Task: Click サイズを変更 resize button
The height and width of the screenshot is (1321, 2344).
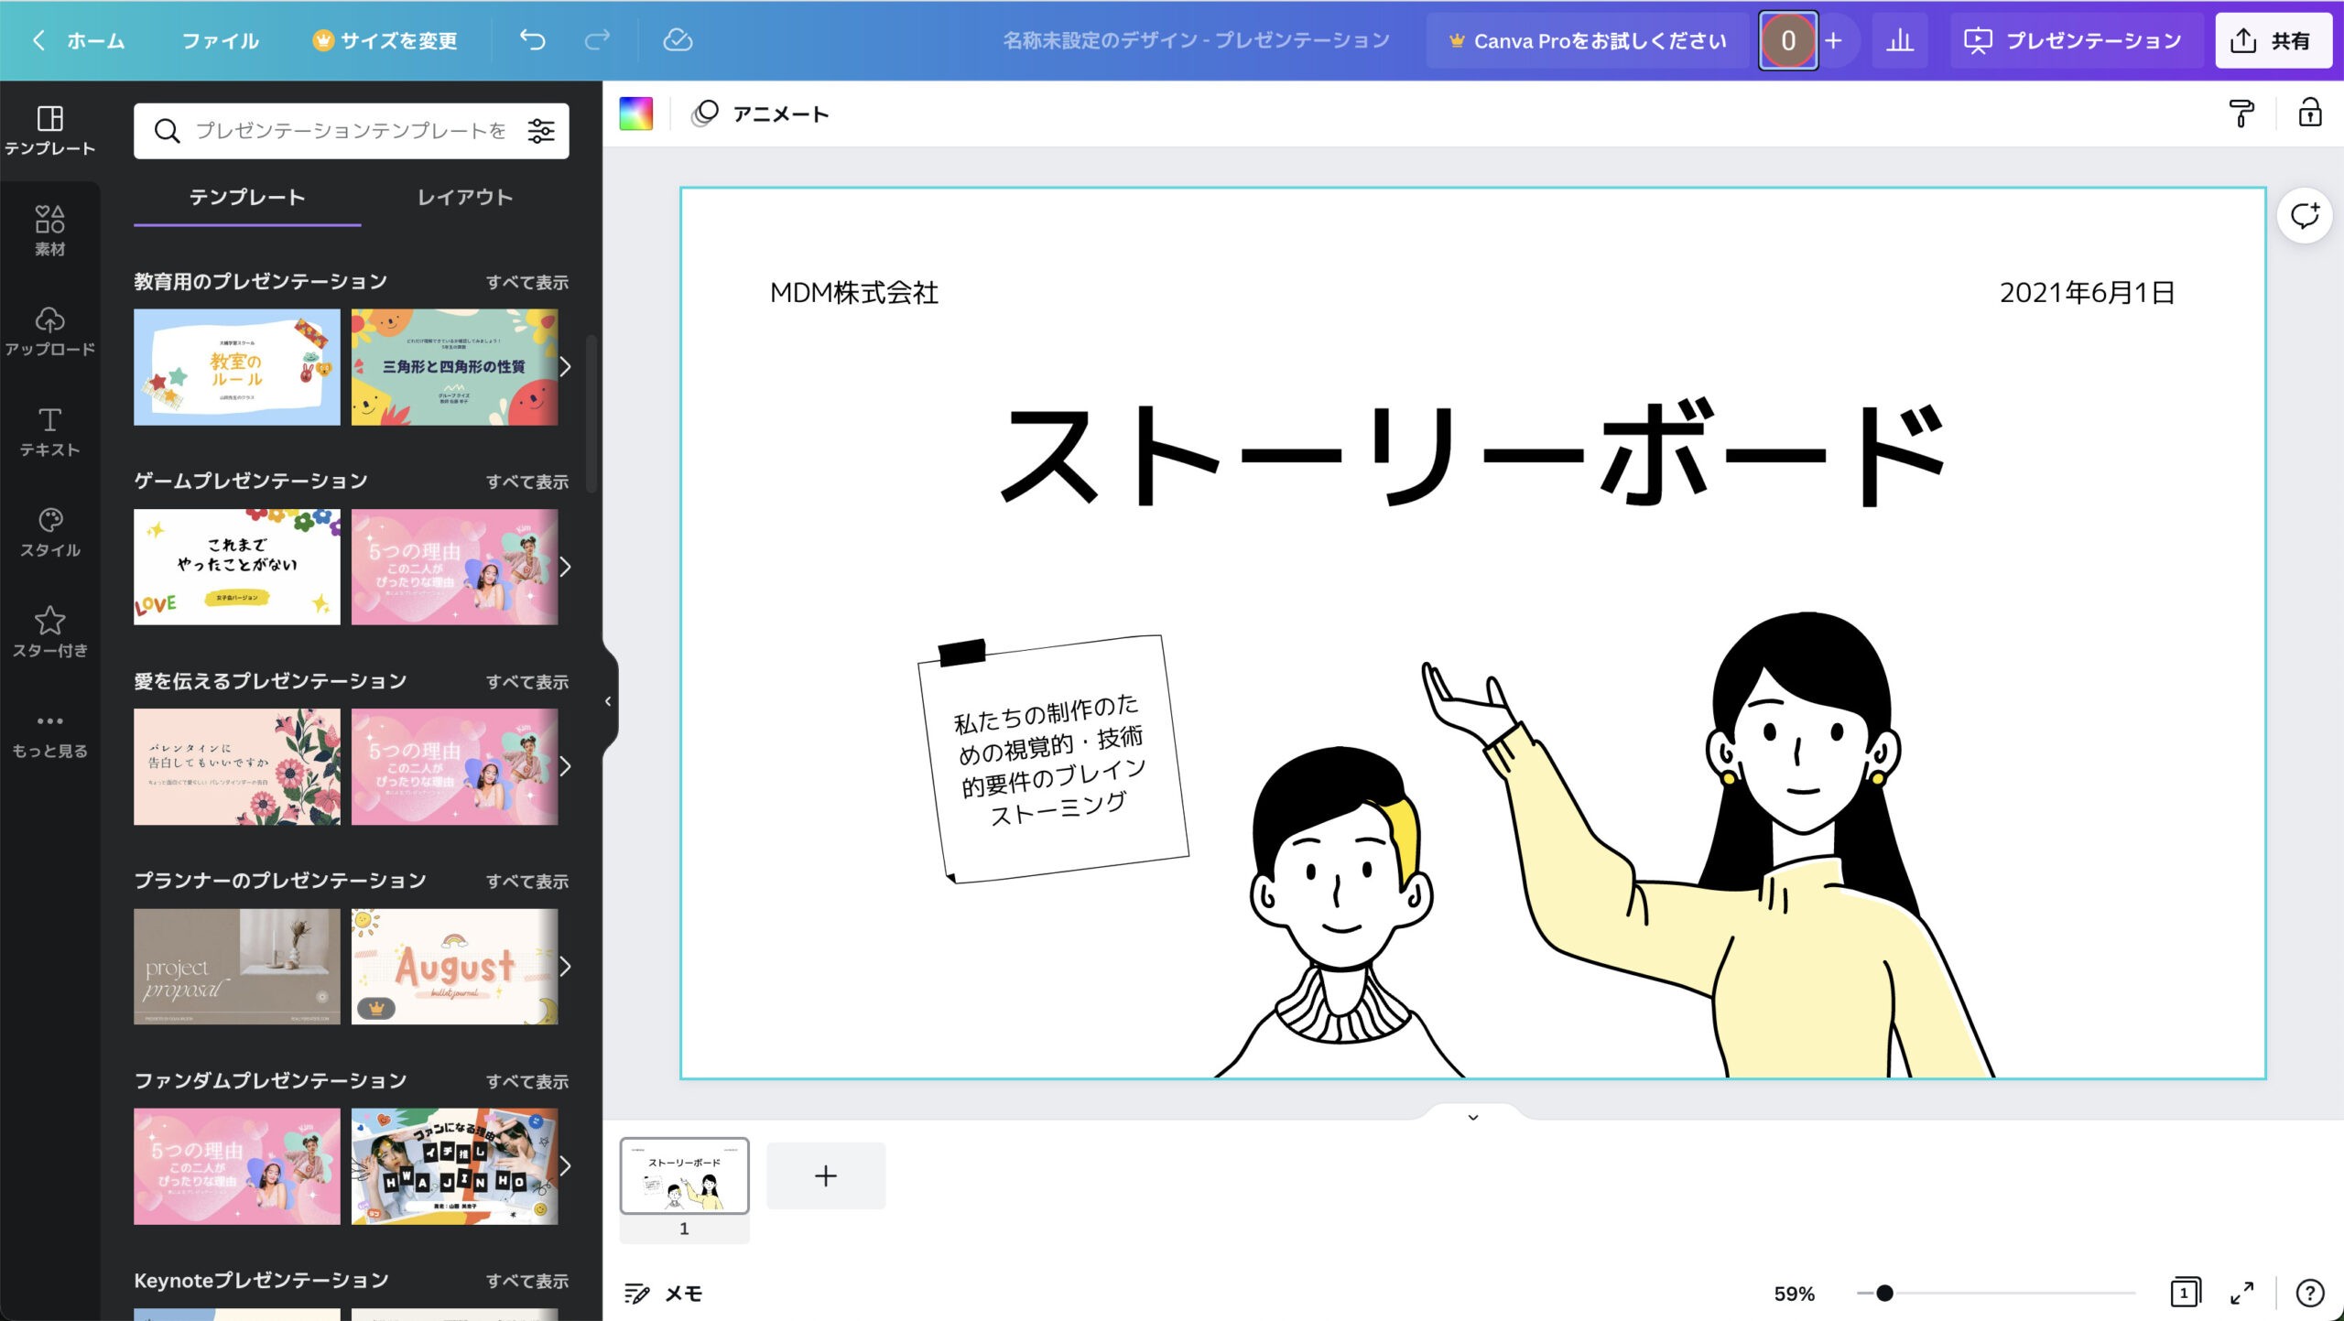Action: (385, 40)
